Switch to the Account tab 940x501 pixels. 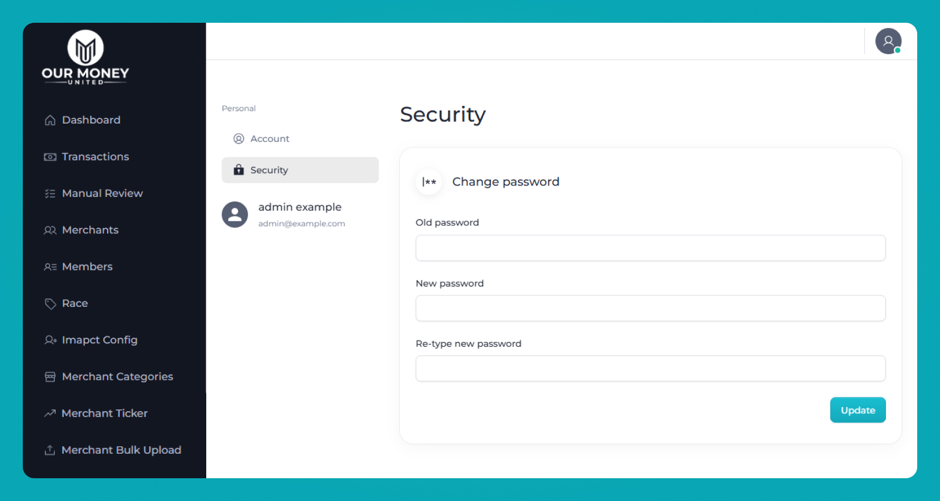pyautogui.click(x=269, y=139)
